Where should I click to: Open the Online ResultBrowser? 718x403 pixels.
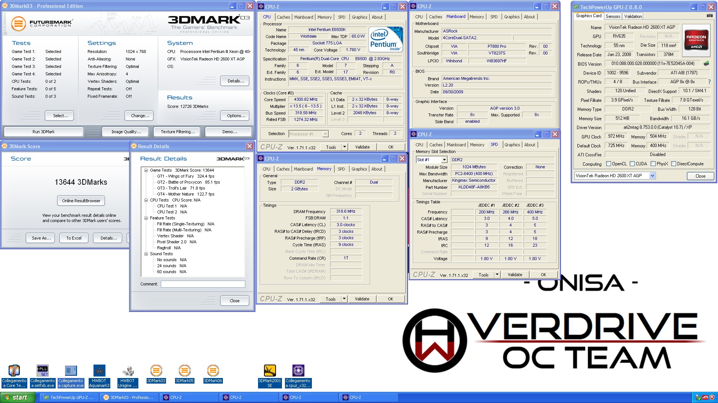(81, 201)
